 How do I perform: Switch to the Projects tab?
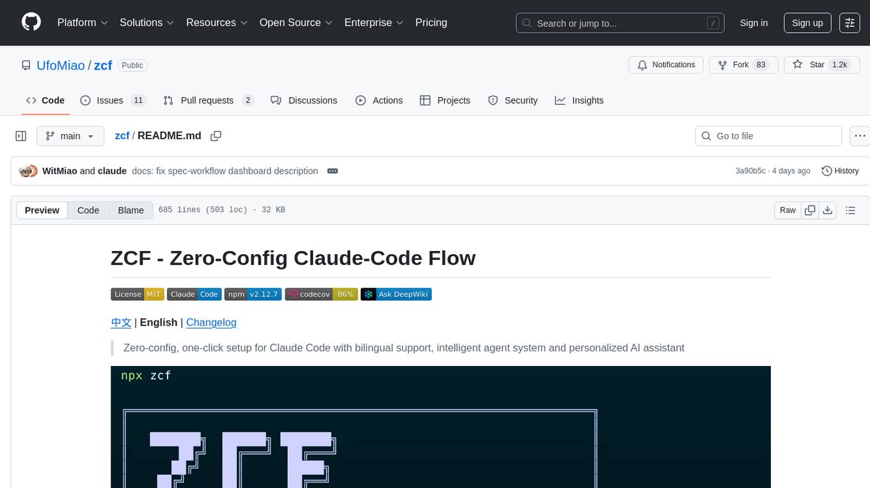click(x=445, y=100)
